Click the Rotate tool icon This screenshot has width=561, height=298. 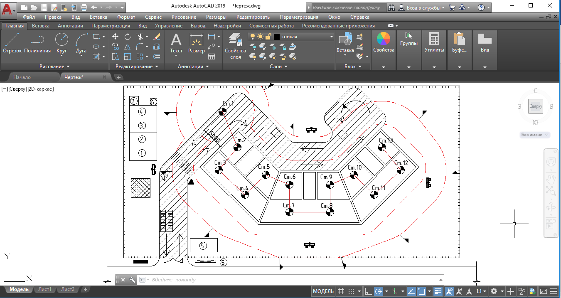click(x=128, y=37)
